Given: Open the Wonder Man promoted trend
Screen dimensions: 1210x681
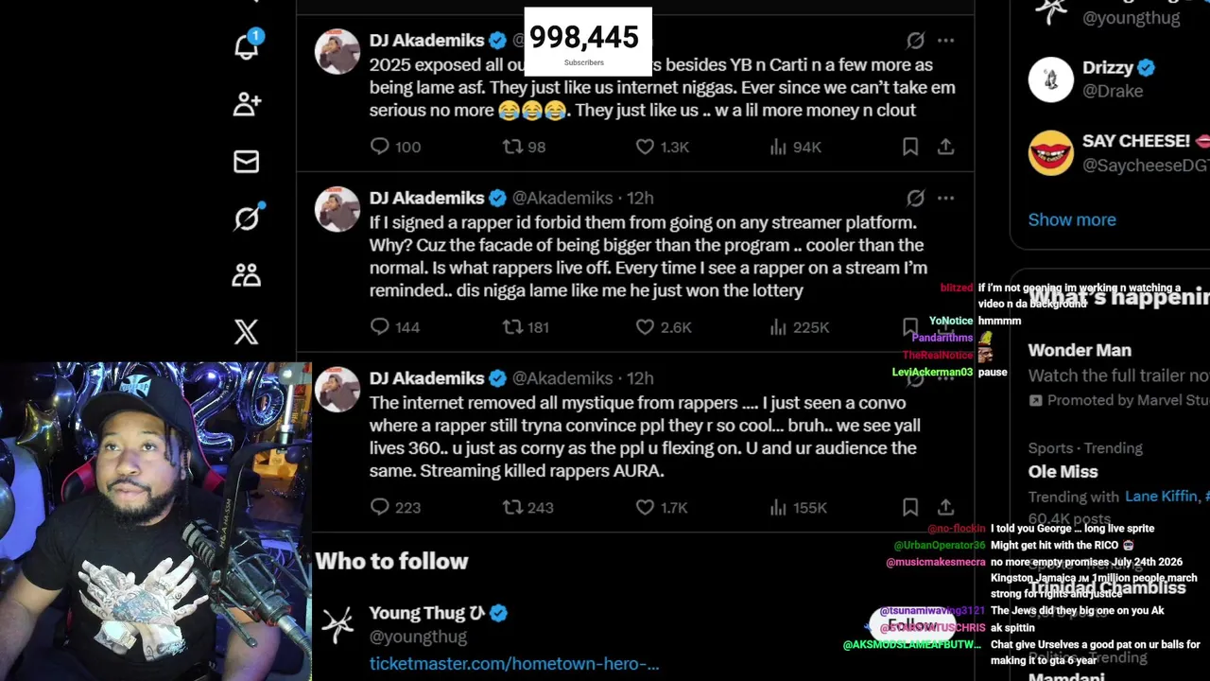Looking at the screenshot, I should [x=1080, y=350].
